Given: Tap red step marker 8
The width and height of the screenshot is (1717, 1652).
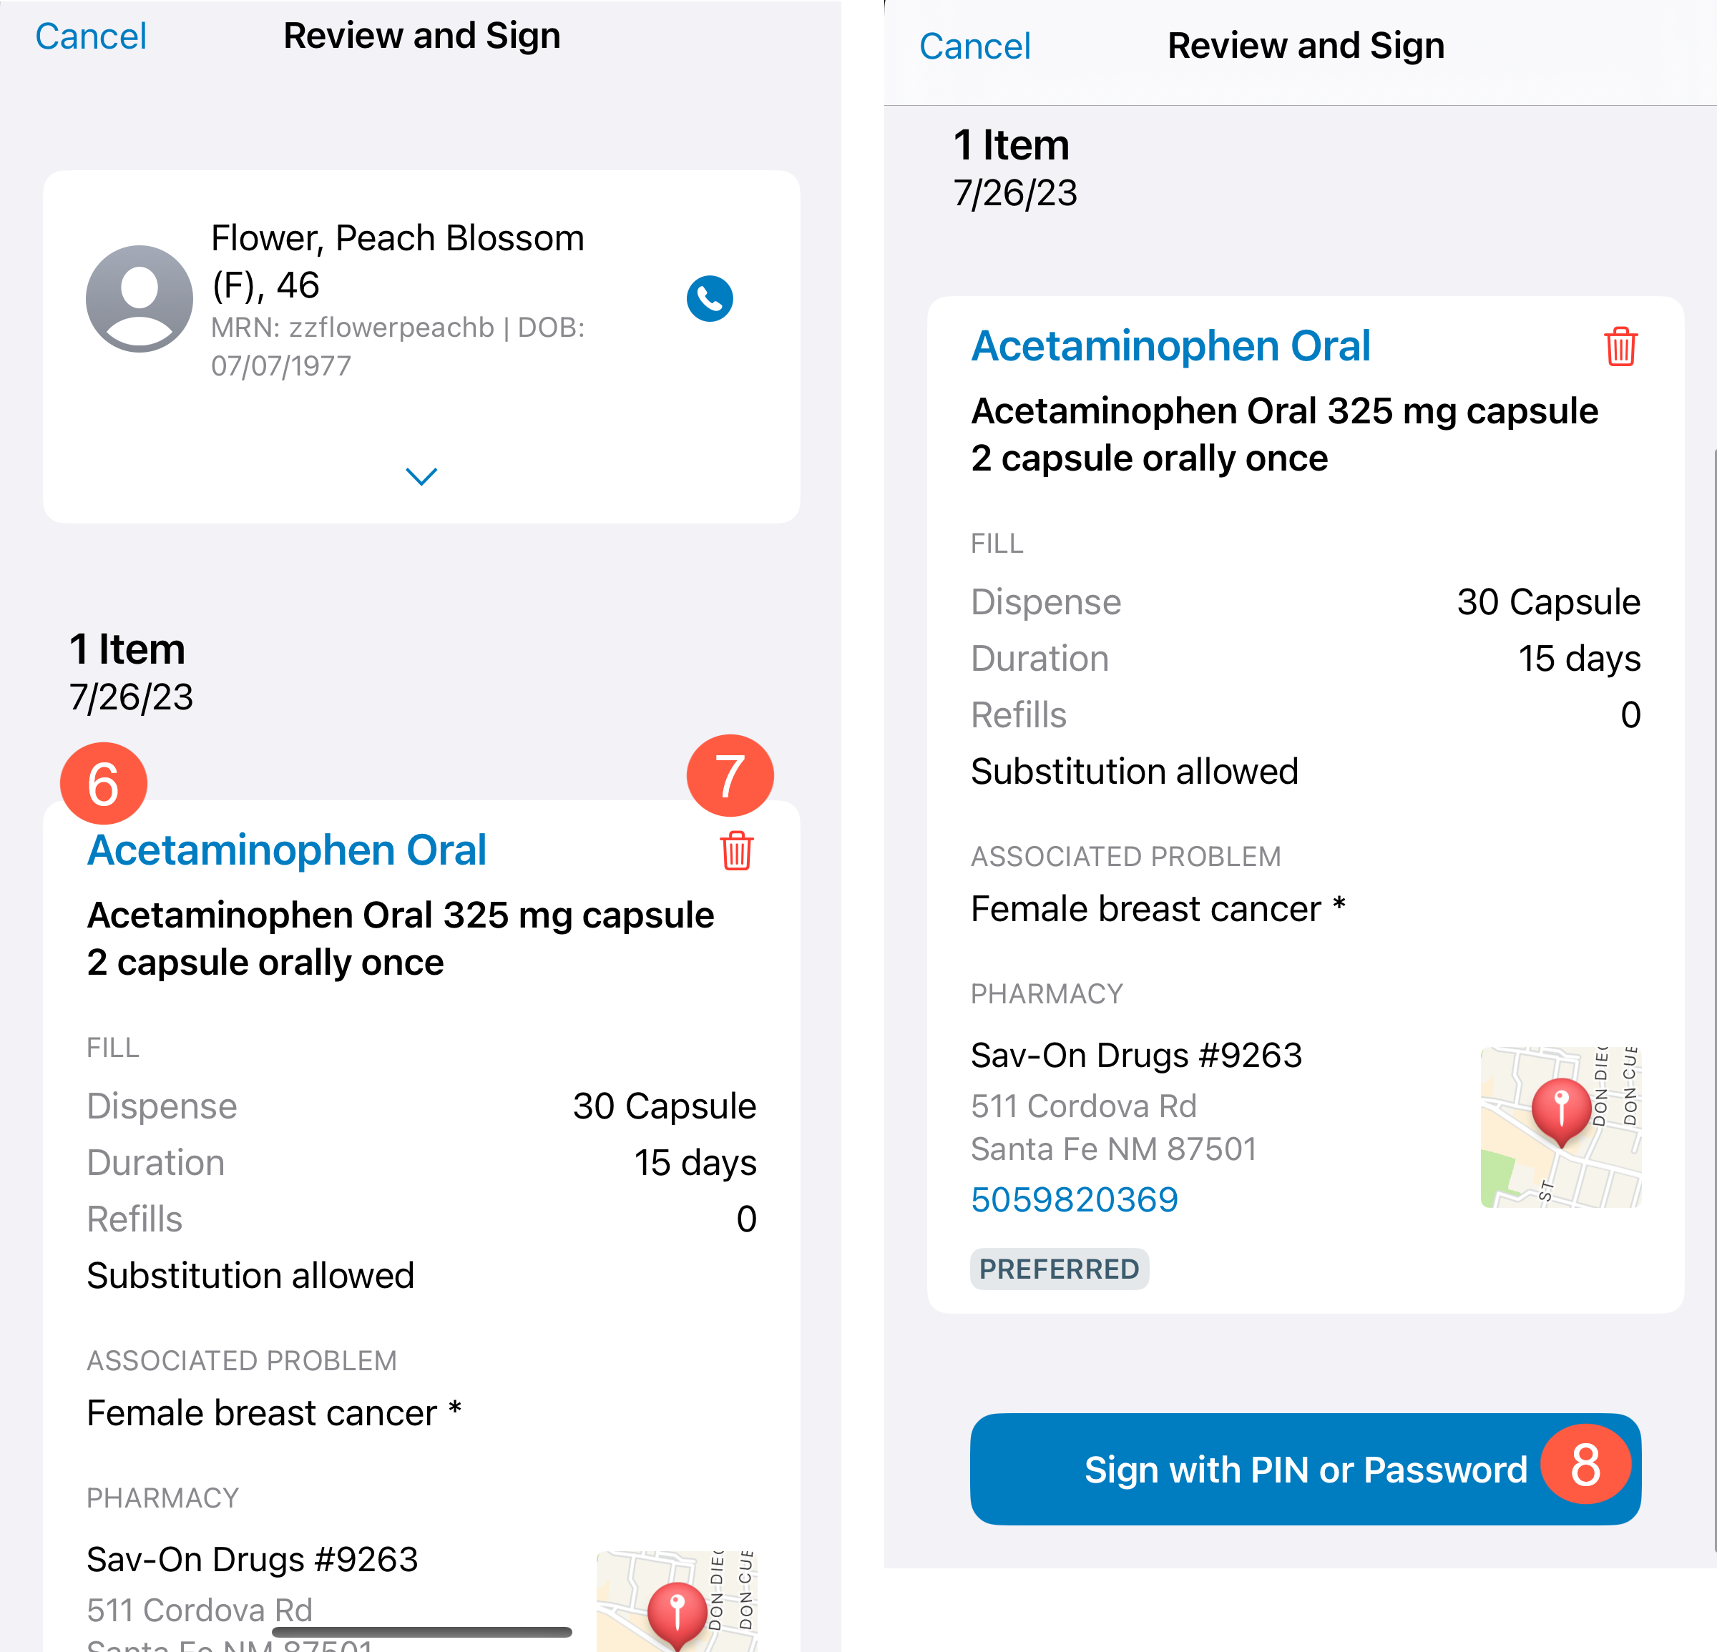Looking at the screenshot, I should tap(1585, 1463).
